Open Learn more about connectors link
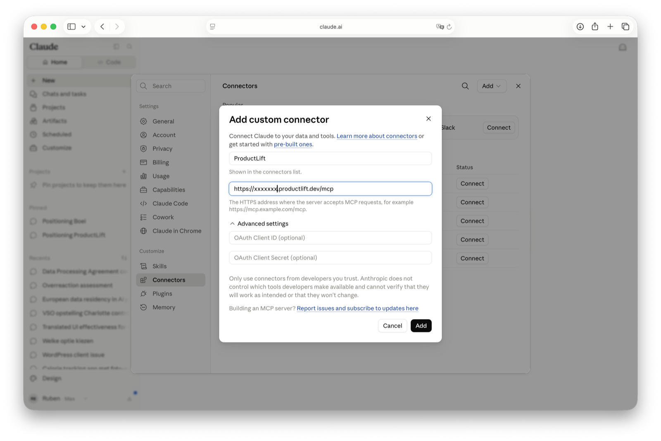Screen dimensions: 661x441 (x=377, y=136)
